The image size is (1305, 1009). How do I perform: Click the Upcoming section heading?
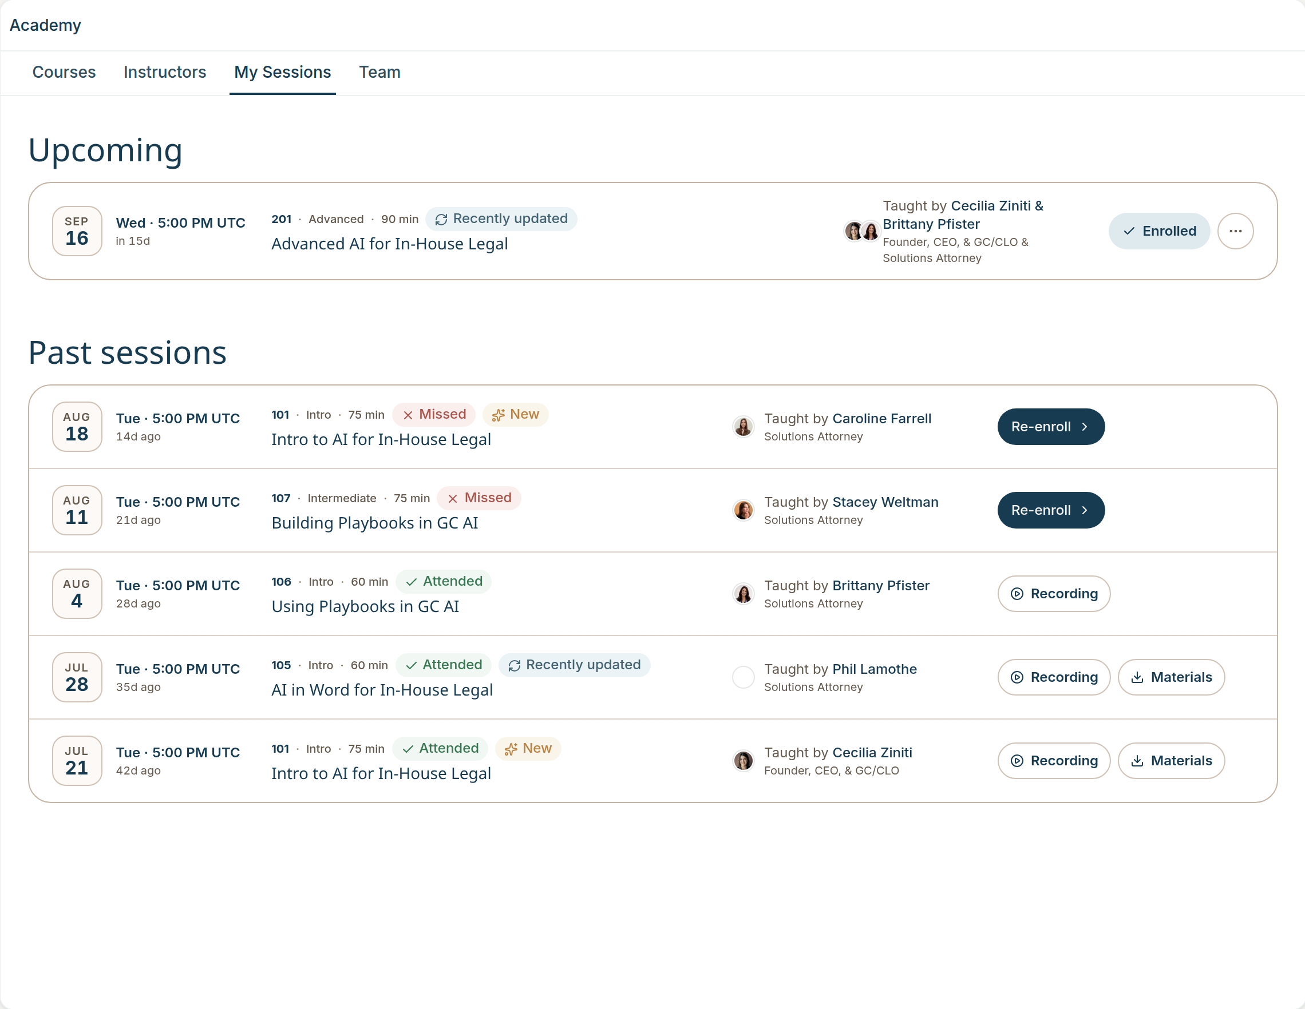pyautogui.click(x=105, y=150)
